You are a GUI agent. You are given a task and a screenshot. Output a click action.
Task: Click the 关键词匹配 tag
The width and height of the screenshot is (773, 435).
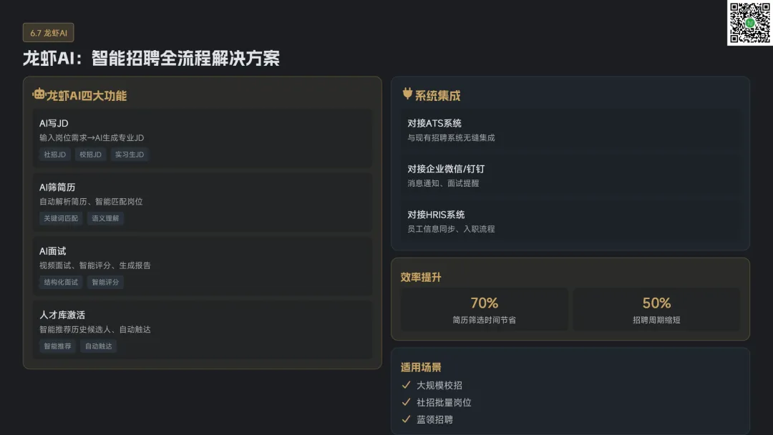(61, 218)
